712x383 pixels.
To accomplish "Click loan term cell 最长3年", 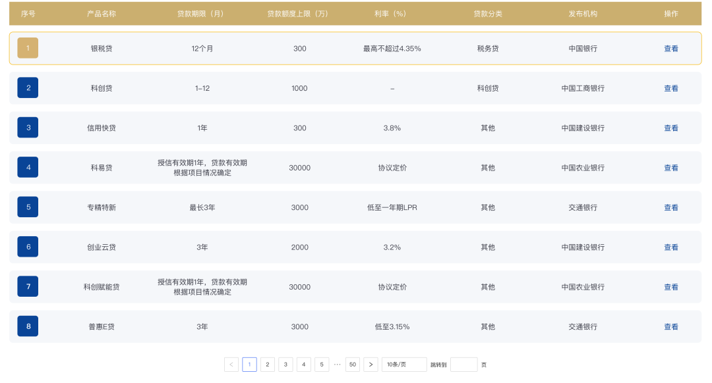I will pos(202,207).
